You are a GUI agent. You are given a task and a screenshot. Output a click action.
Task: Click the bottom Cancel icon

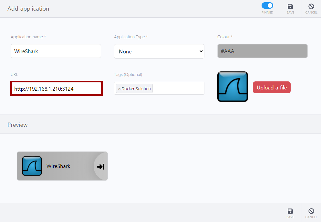click(x=311, y=211)
